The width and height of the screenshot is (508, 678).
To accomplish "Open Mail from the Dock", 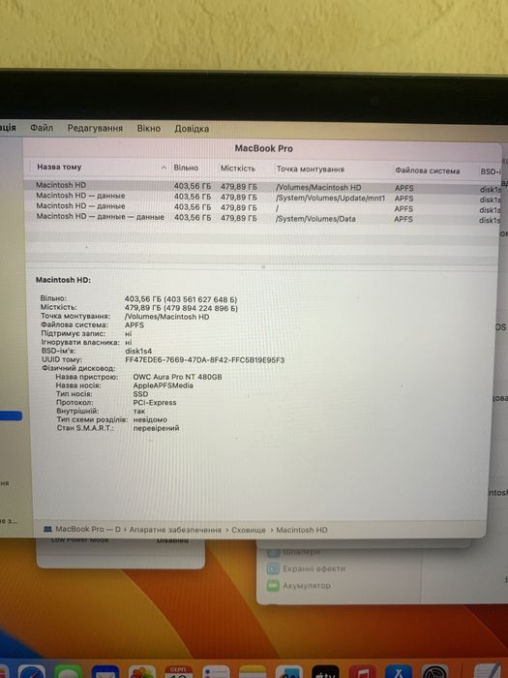I will (x=105, y=672).
